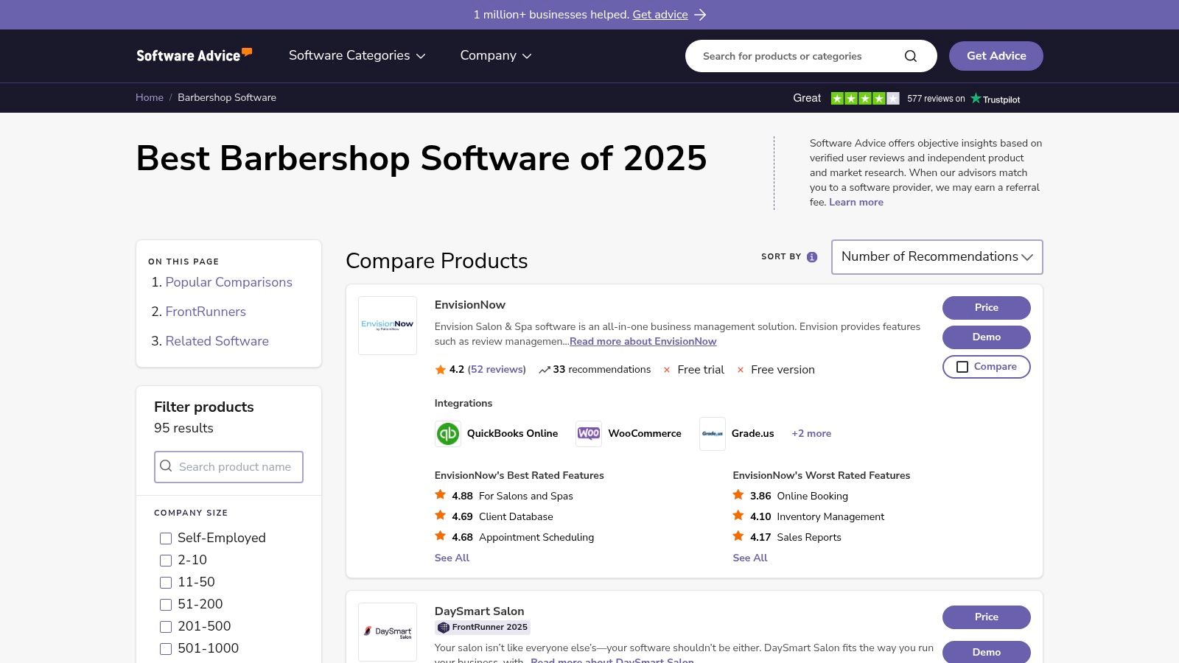This screenshot has height=663, width=1179.
Task: Click the Grade.us integration icon
Action: click(x=713, y=434)
